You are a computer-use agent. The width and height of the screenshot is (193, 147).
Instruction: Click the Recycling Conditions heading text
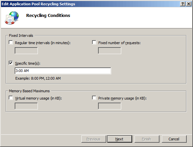click(x=48, y=16)
